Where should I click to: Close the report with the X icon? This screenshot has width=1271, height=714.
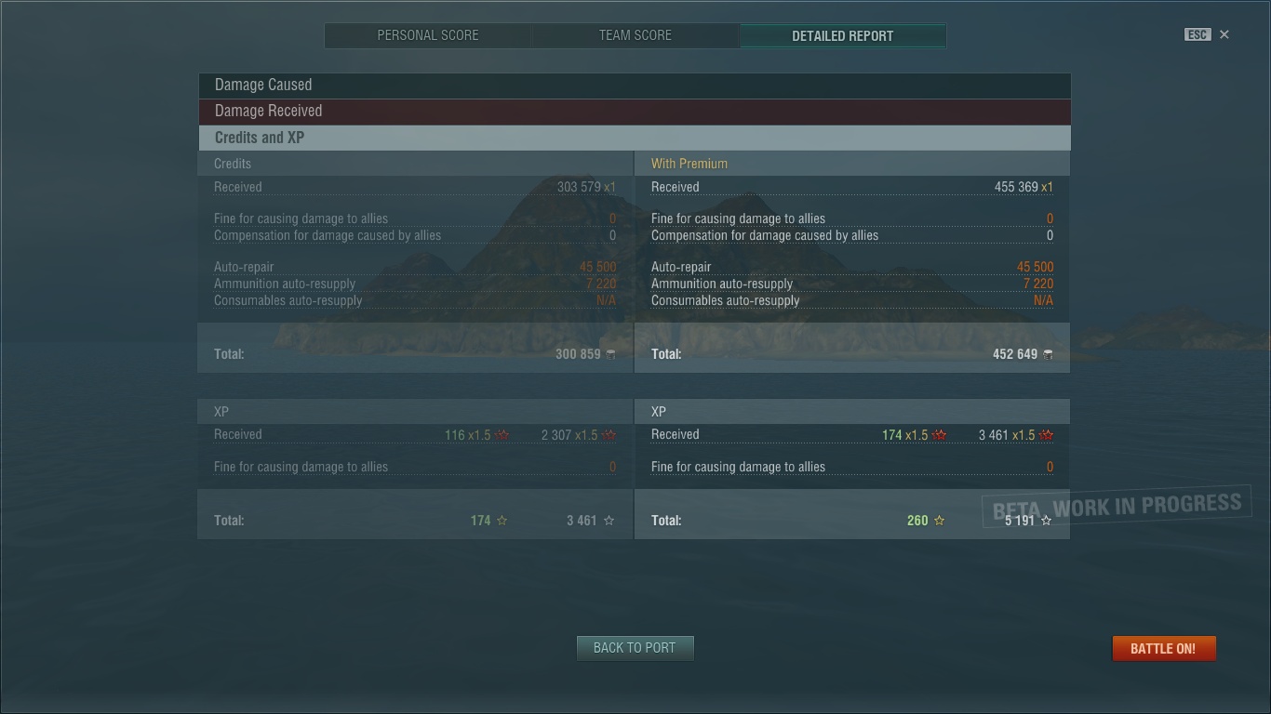pos(1224,34)
